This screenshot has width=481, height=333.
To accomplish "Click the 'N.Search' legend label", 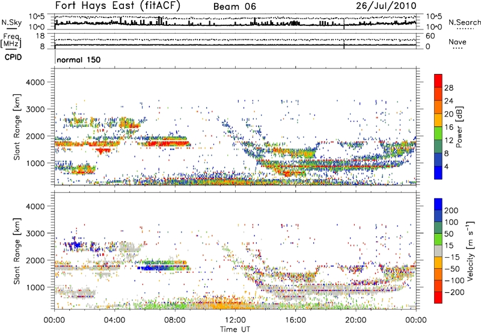I will coord(464,22).
